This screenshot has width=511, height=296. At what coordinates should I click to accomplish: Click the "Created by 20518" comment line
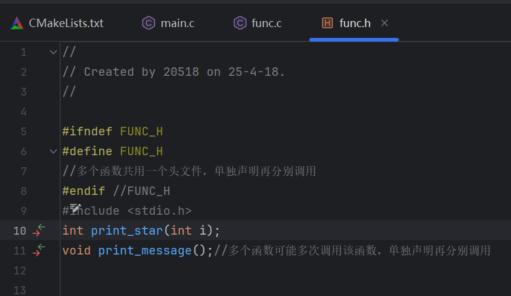click(x=174, y=72)
